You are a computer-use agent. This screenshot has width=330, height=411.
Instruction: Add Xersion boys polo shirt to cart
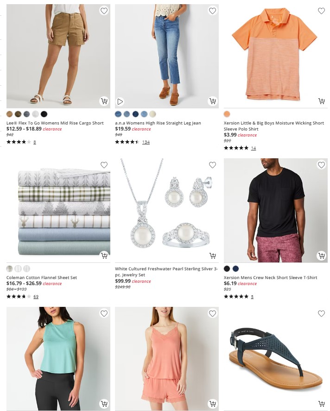(321, 101)
